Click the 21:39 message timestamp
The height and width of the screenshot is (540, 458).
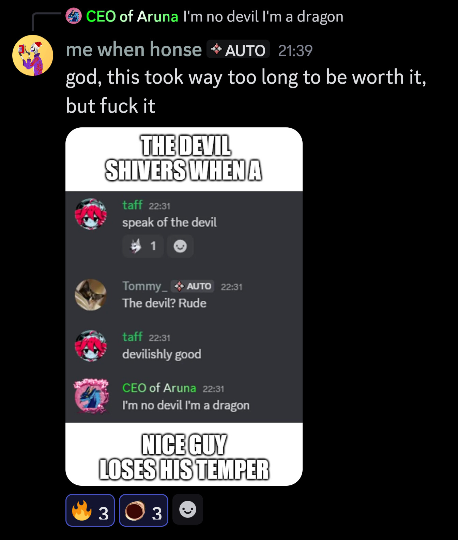pos(295,51)
